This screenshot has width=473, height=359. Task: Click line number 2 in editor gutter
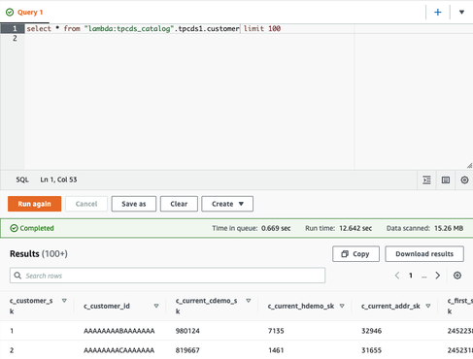[x=15, y=38]
